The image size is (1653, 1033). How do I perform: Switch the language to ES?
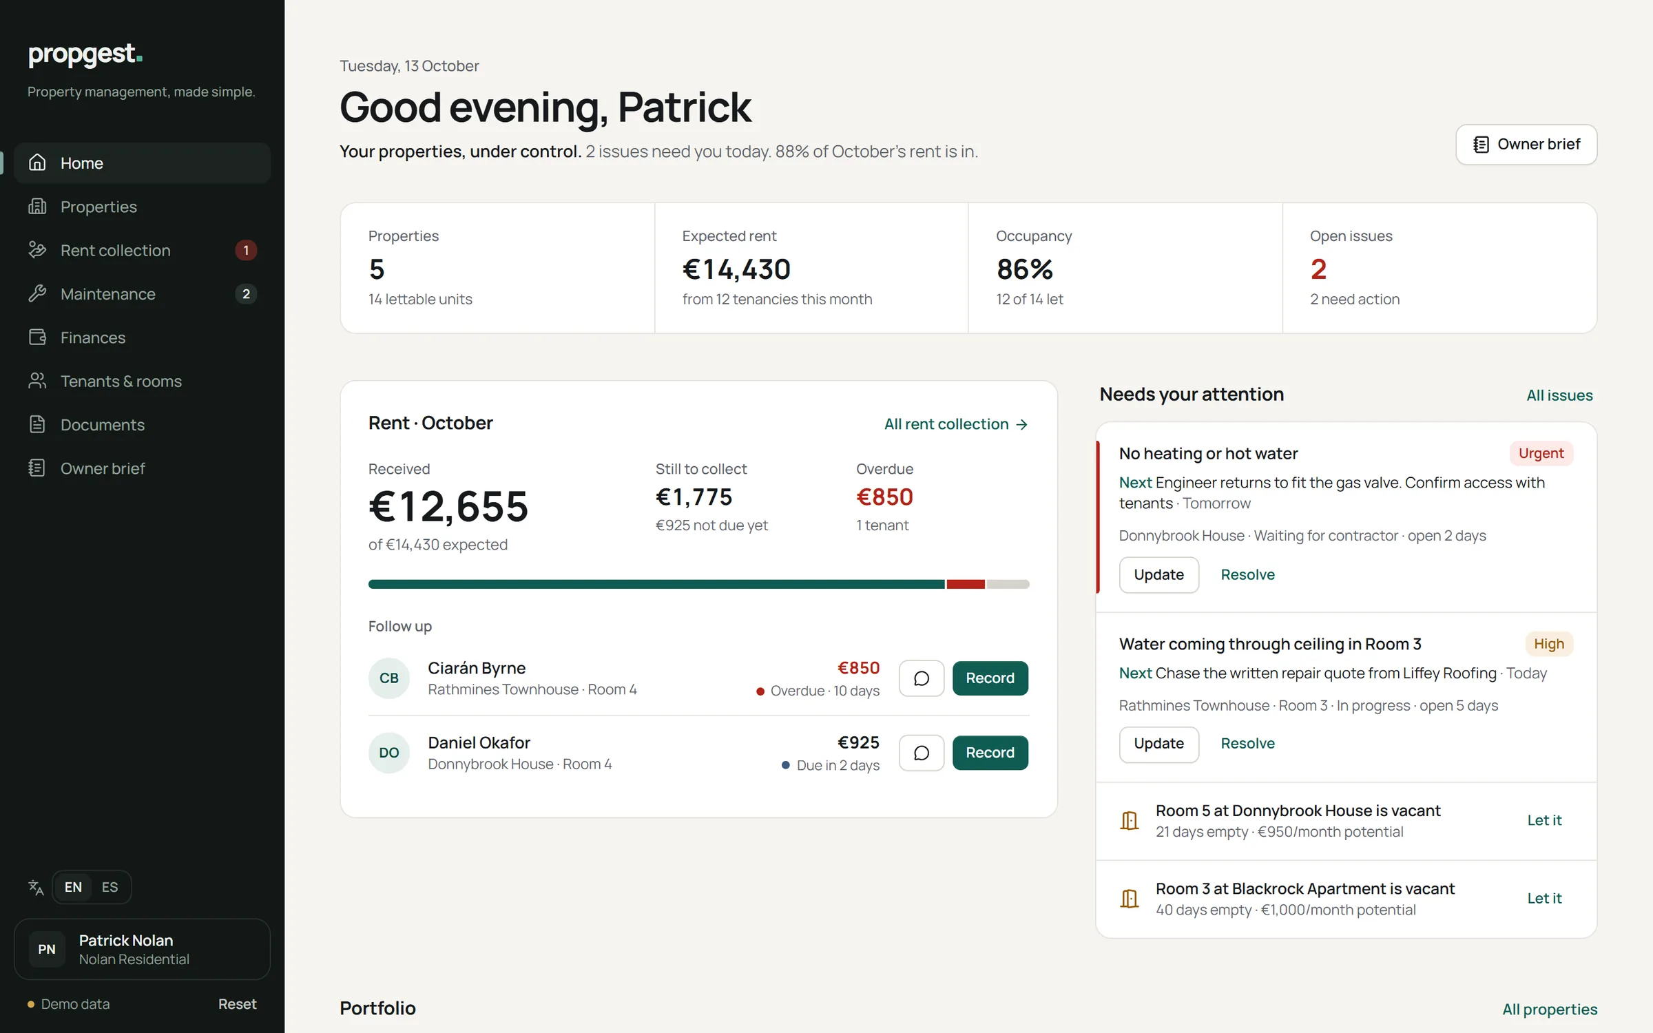(x=110, y=887)
